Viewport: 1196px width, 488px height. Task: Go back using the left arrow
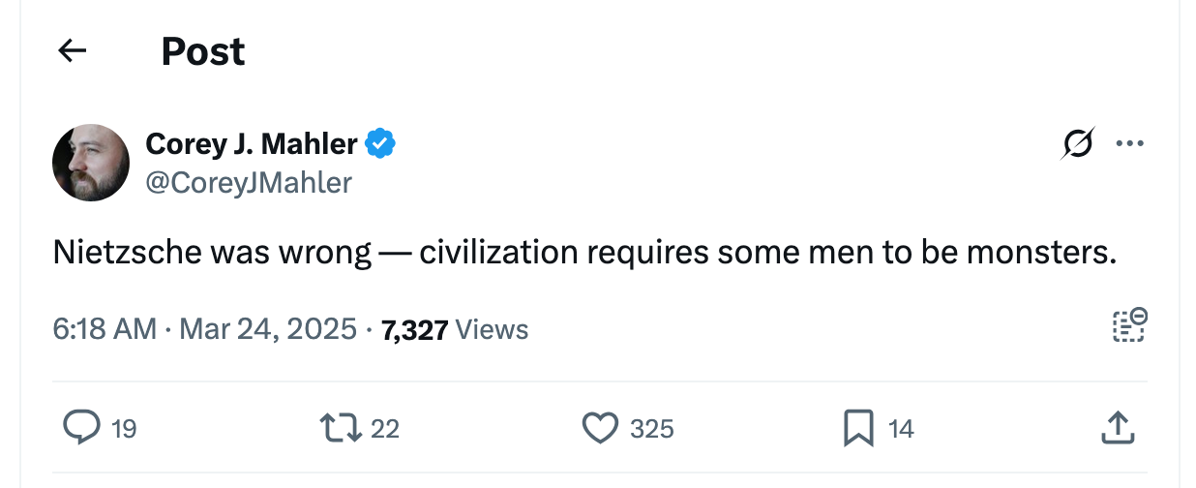73,51
